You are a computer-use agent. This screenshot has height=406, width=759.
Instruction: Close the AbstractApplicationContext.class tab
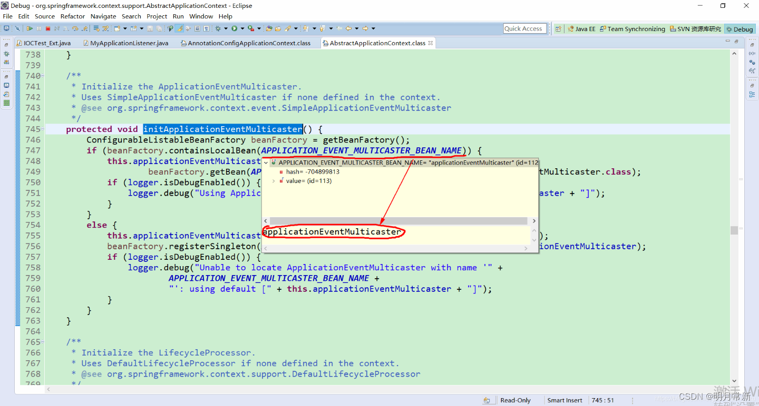click(431, 43)
